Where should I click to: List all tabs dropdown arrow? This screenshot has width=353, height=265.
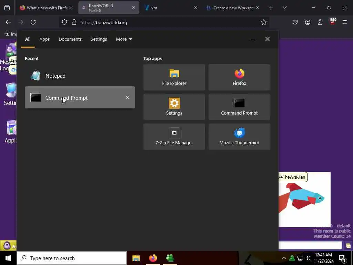pos(284,8)
